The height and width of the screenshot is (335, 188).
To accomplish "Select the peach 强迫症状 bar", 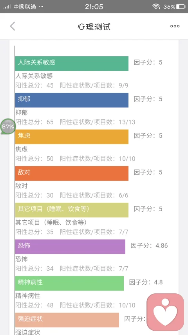I will point(67,320).
